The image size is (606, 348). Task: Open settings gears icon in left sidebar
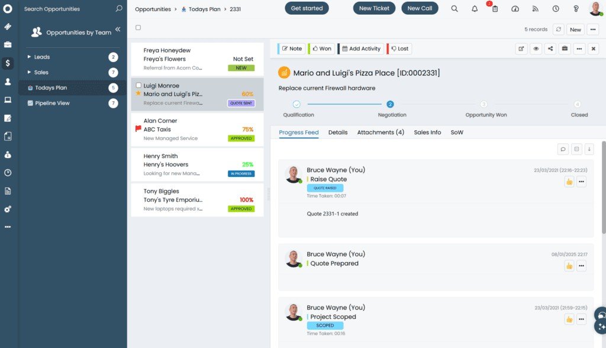[7, 209]
